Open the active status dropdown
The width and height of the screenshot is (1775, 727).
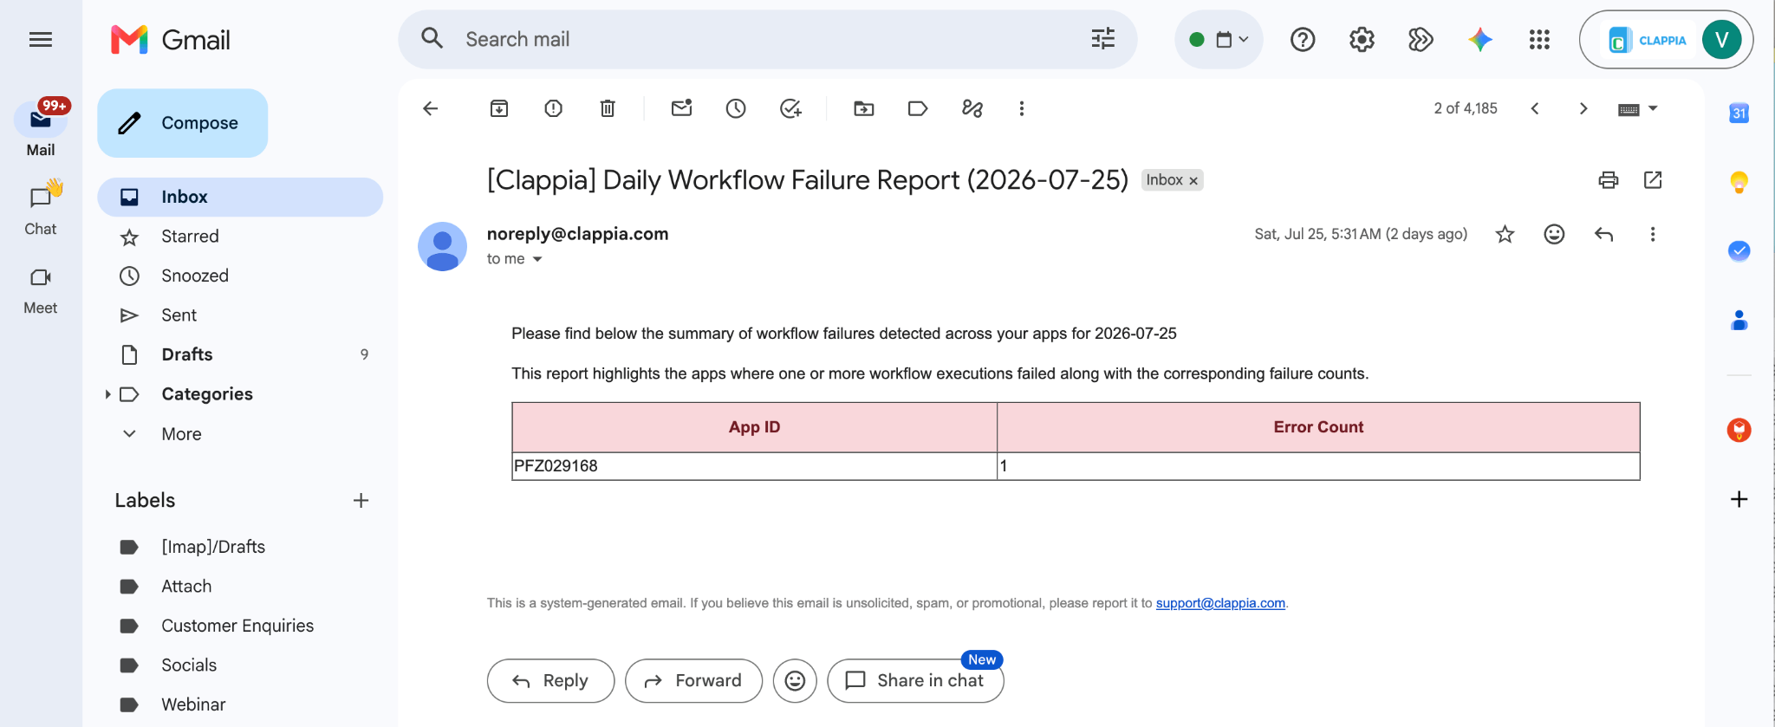click(1219, 39)
